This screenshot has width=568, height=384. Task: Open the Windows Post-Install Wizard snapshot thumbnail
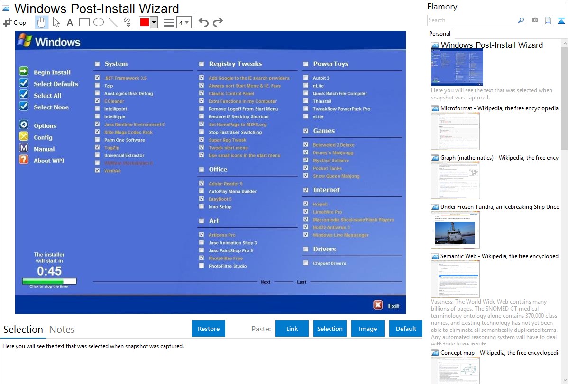[457, 67]
